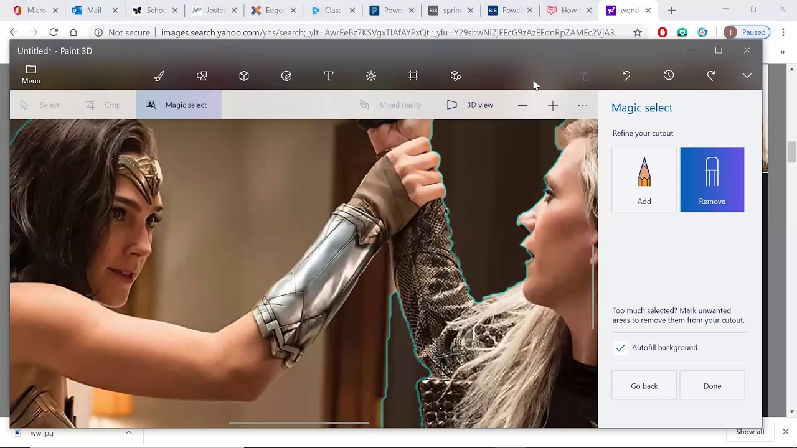This screenshot has height=448, width=797.
Task: Open the Stickers tool
Action: click(x=286, y=76)
